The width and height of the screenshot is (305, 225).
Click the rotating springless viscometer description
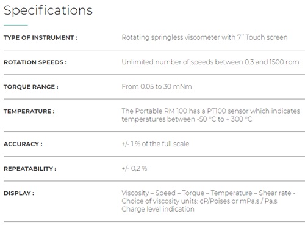[x=204, y=37]
